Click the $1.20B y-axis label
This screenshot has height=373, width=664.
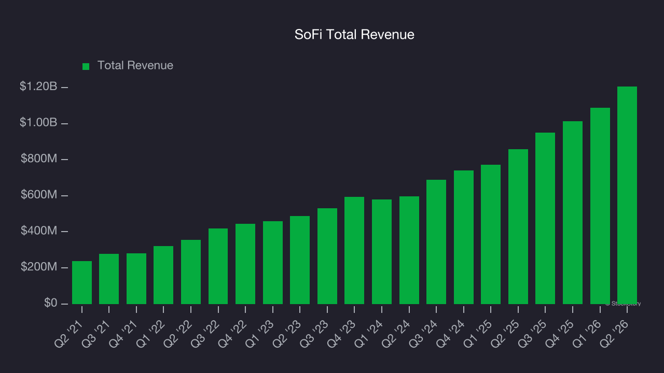(38, 87)
